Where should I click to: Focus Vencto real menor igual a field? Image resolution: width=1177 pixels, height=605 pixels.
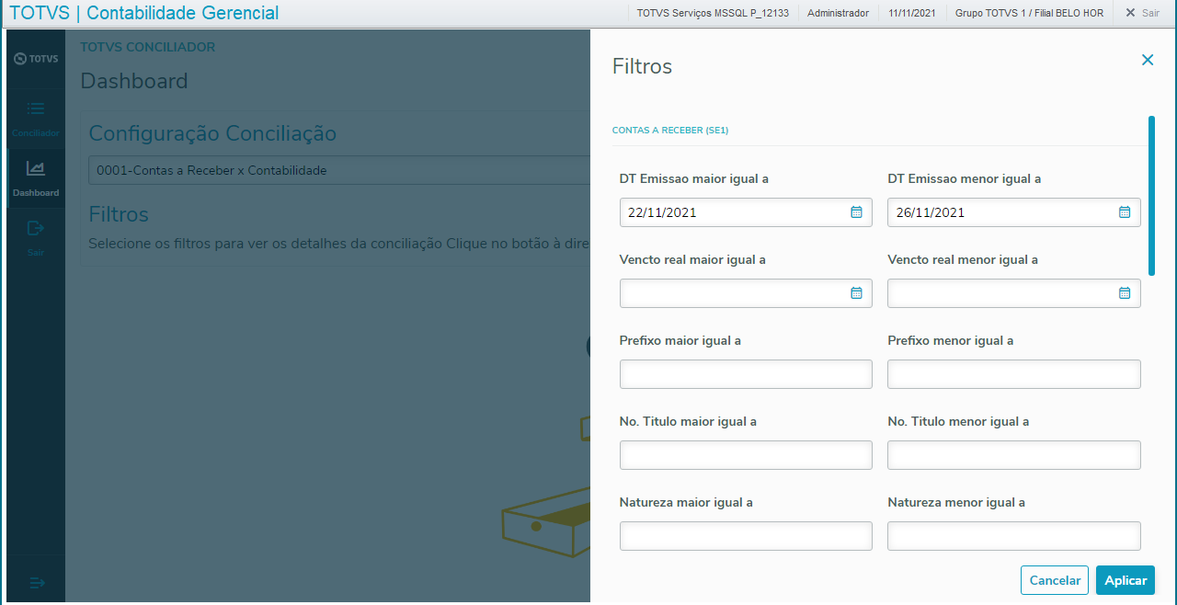pyautogui.click(x=1013, y=293)
